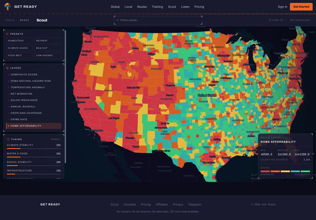316x220 pixels.
Task: Click the min value 40500.0
Action: tap(266, 154)
